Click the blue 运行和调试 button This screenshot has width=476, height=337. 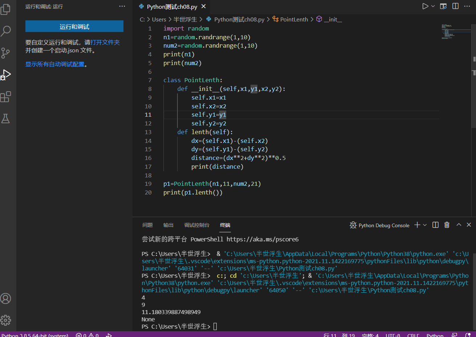(x=74, y=27)
